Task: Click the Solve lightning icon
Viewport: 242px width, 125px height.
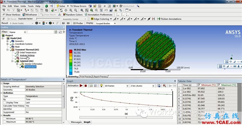Action: 57,6
